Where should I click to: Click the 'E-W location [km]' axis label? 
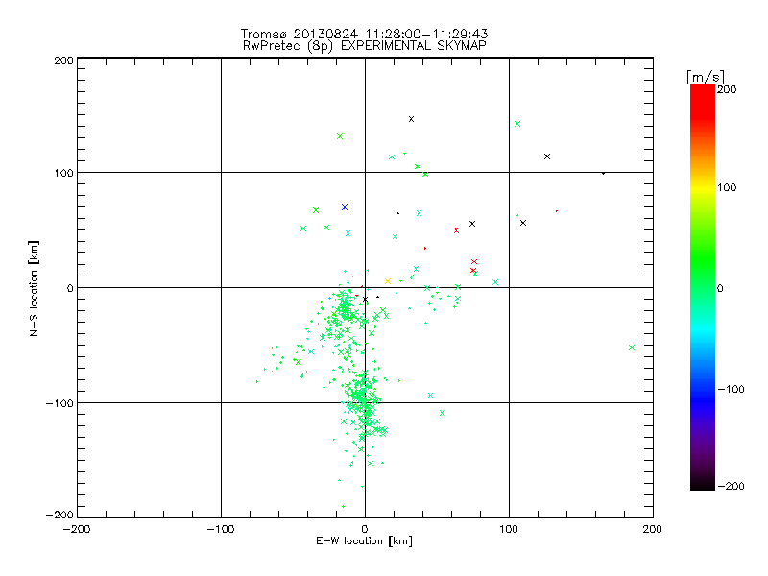pos(364,540)
